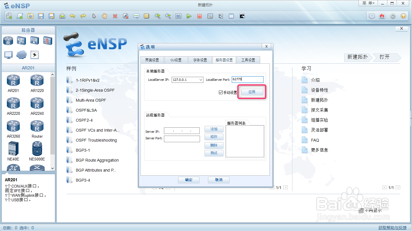Uncheck the 手动设置 checkbox

click(x=221, y=92)
